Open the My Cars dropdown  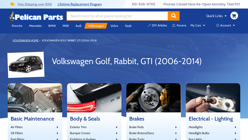(x=198, y=26)
